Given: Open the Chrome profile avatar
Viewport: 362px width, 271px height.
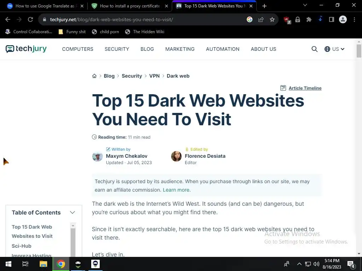Looking at the screenshot, I should [x=343, y=20].
